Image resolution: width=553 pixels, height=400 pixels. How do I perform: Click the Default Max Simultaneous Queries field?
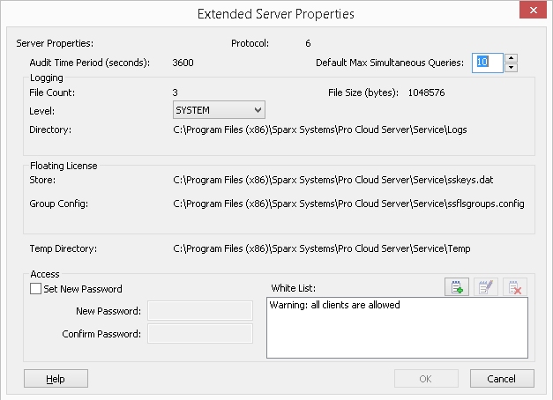pyautogui.click(x=488, y=63)
